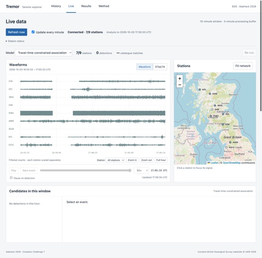Click the 'Connected · 7/9 stations' status text
The width and height of the screenshot is (262, 258).
[x=85, y=32]
